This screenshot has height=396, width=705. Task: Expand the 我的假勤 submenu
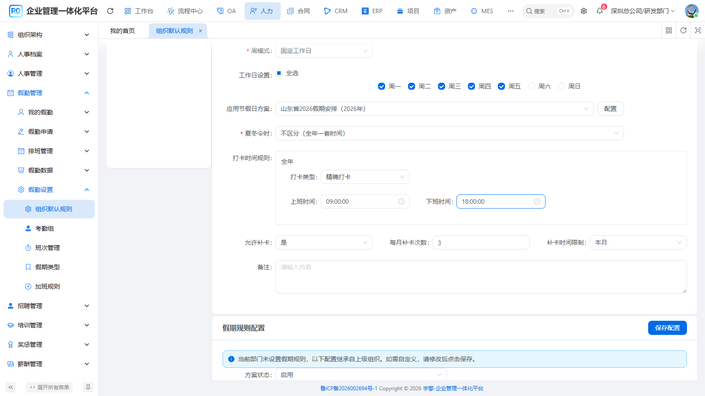coord(49,112)
